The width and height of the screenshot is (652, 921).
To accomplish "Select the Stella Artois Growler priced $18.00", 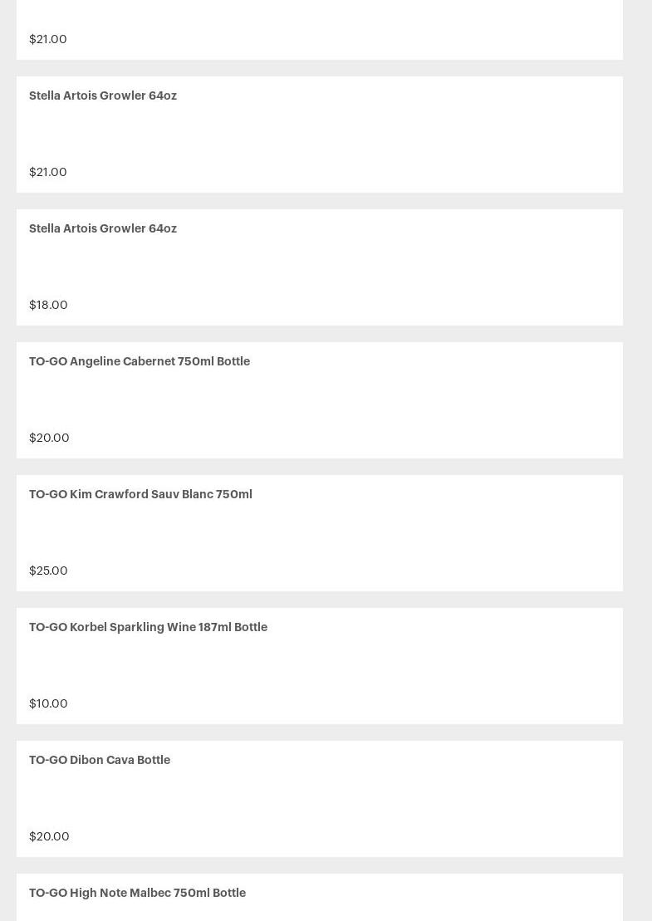I will click(x=103, y=228).
